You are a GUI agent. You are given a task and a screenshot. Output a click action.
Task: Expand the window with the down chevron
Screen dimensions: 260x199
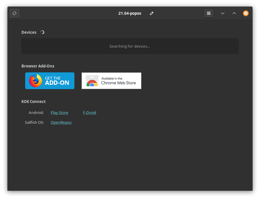click(x=223, y=13)
